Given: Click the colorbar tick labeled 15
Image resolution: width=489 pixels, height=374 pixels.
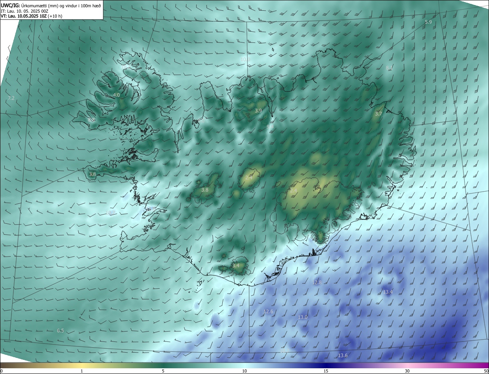Looking at the screenshot, I should click(x=326, y=371).
